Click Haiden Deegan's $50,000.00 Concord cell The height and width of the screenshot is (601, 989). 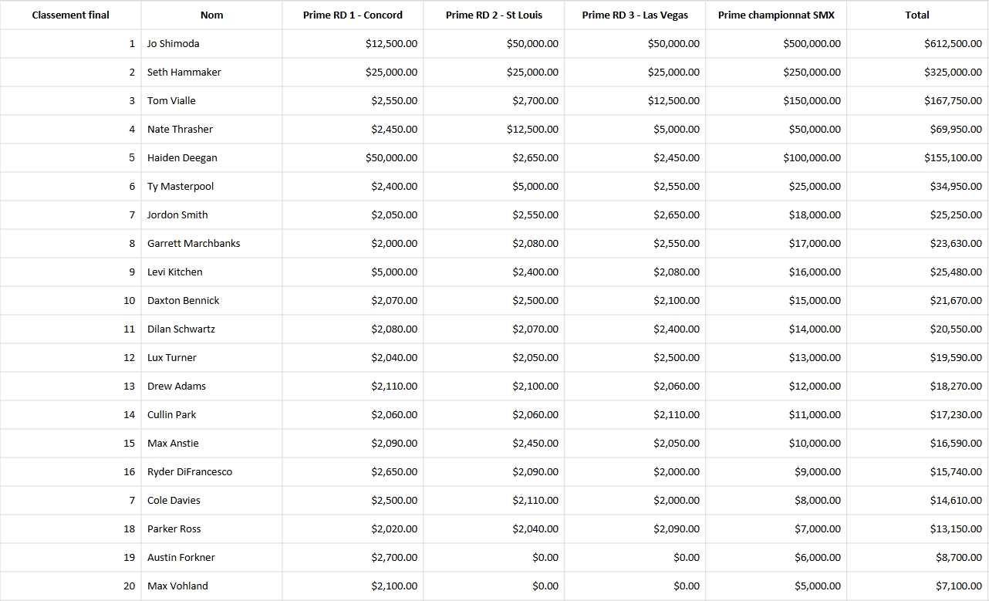click(353, 157)
